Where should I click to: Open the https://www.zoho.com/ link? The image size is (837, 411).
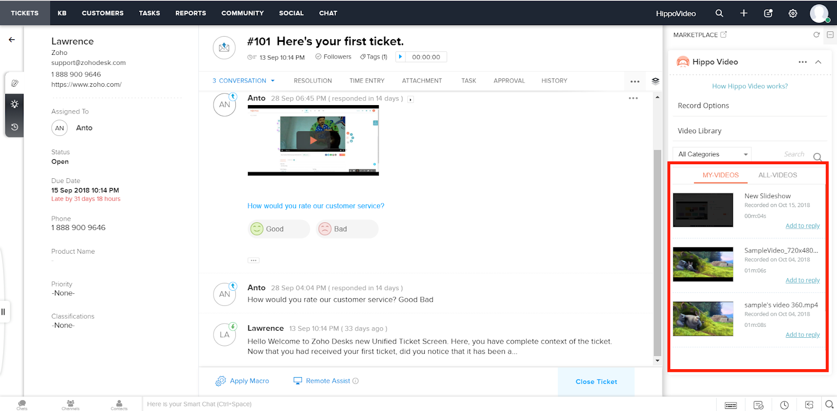pyautogui.click(x=86, y=84)
